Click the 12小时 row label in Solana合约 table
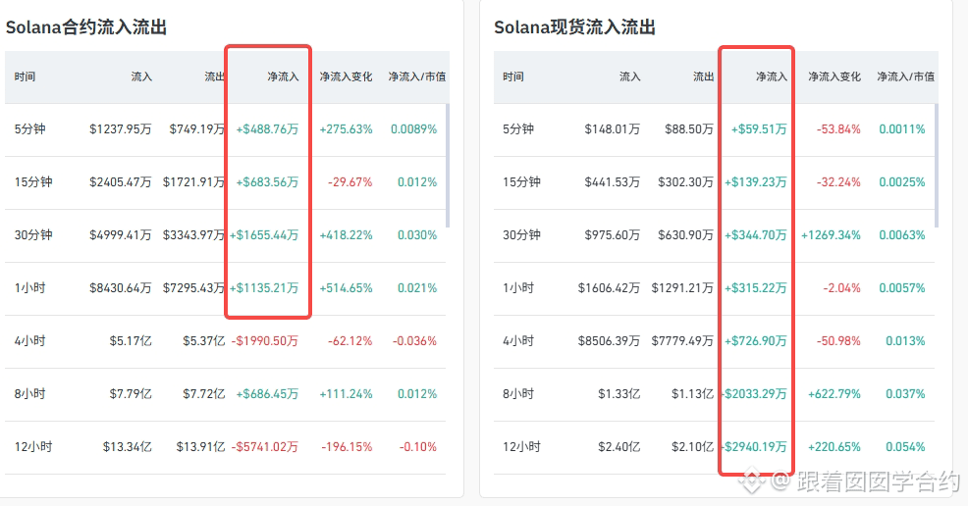 point(33,447)
